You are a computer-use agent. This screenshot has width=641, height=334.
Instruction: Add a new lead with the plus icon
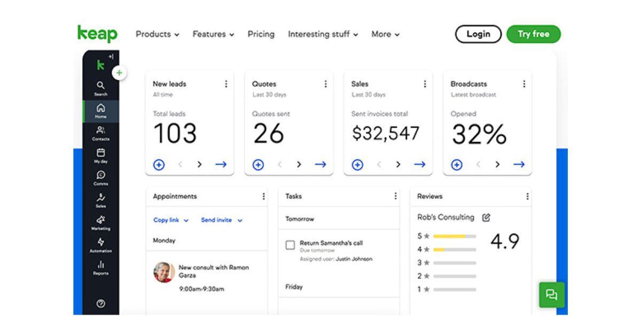click(x=159, y=165)
